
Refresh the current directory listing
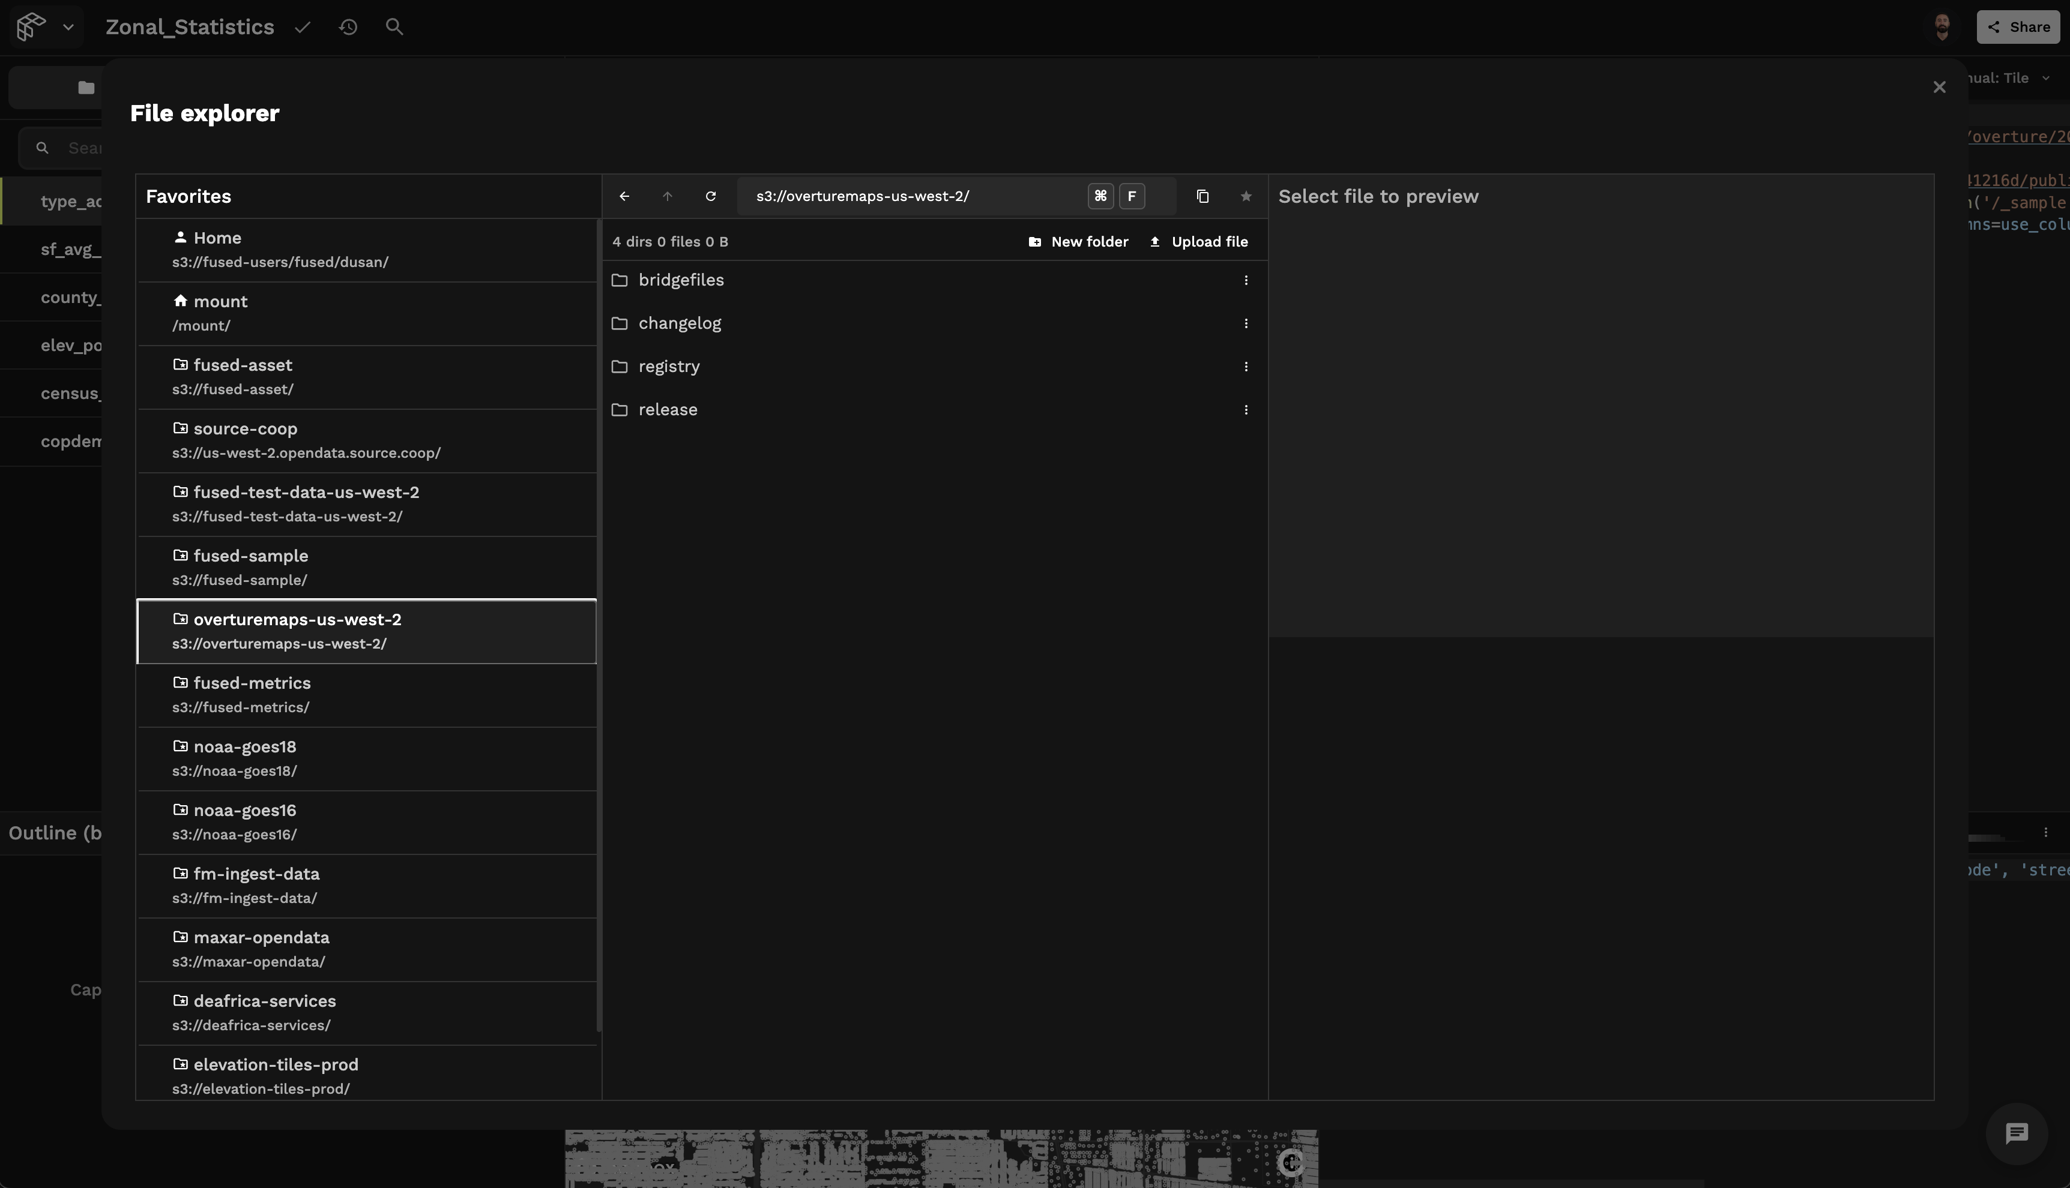pos(710,196)
